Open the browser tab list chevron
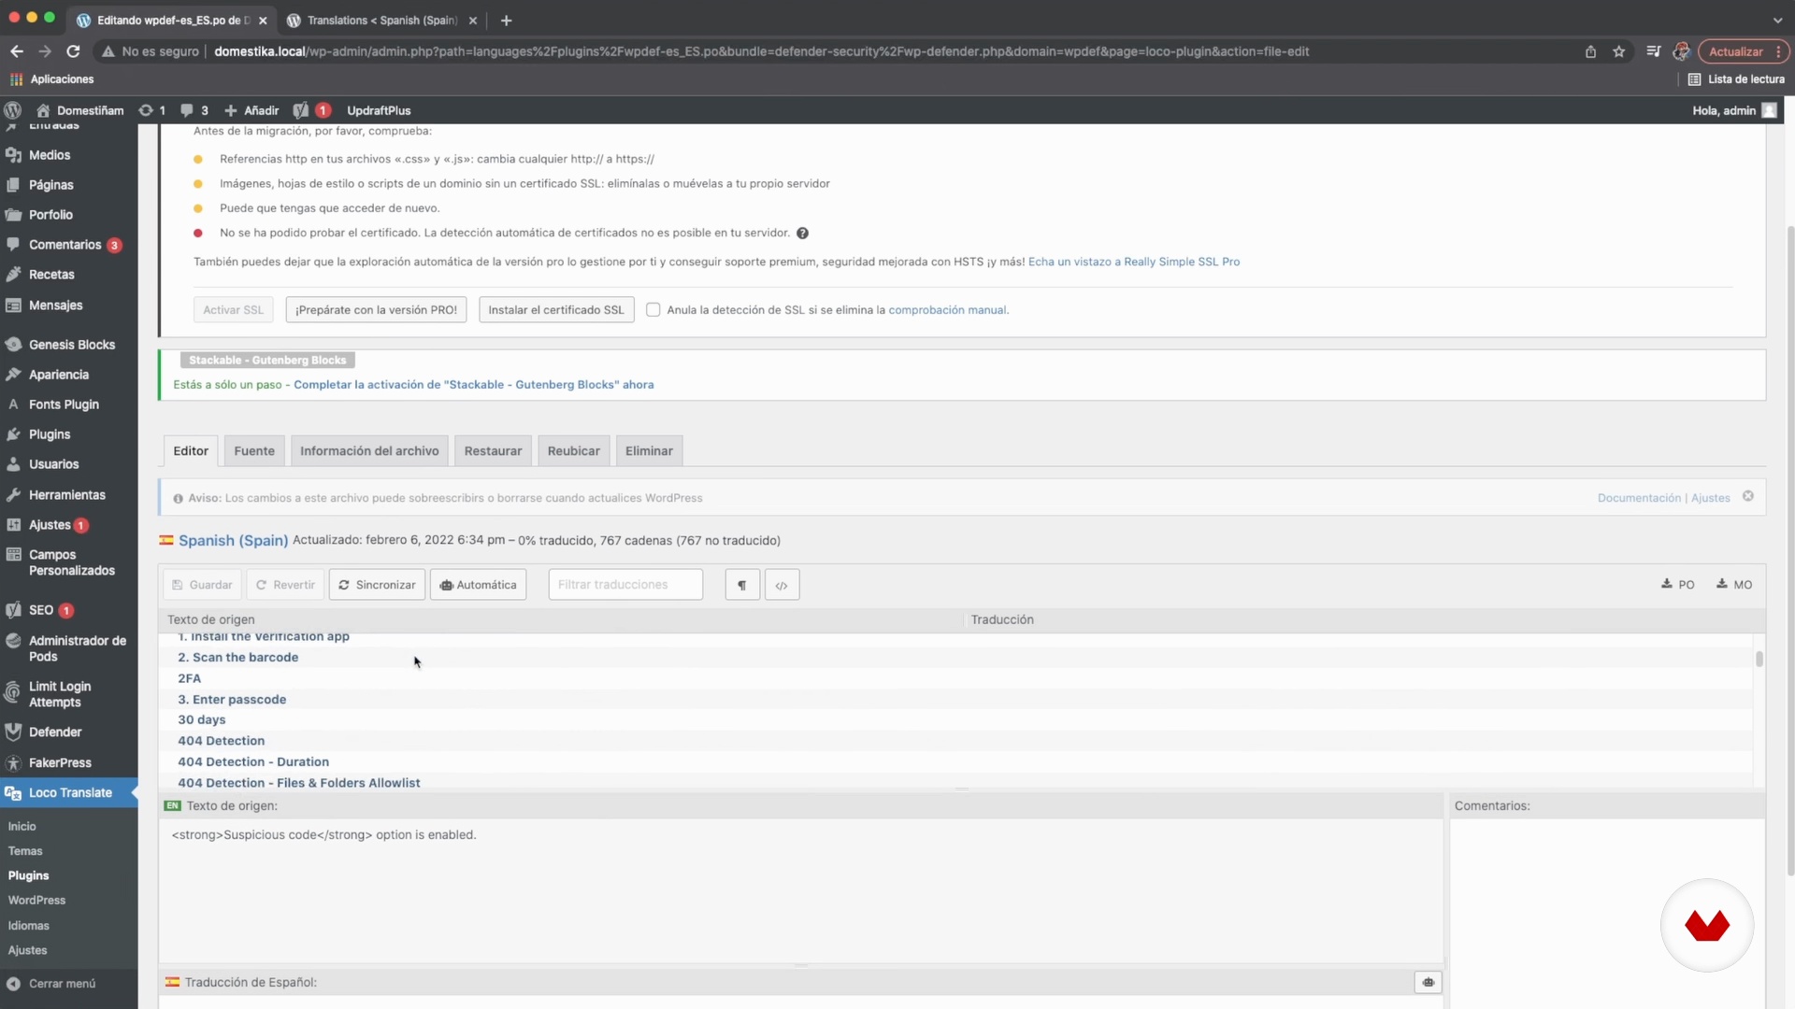 (x=1777, y=20)
